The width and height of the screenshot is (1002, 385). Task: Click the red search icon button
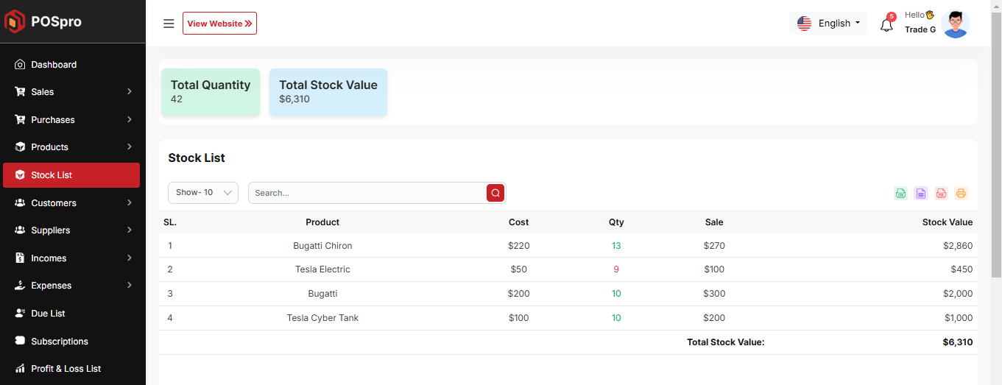495,193
